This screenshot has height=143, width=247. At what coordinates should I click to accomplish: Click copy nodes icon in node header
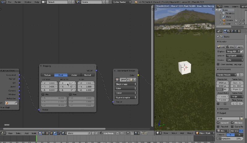point(142,133)
